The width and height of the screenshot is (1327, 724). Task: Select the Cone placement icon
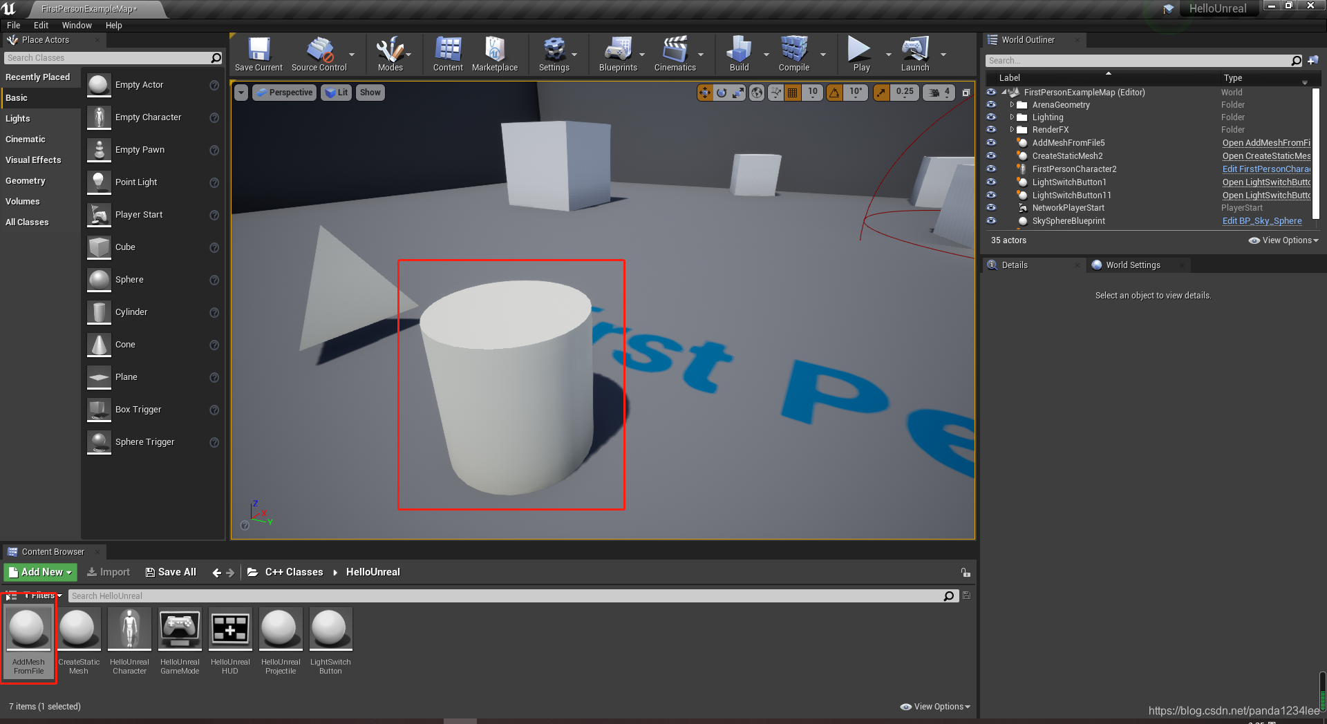[99, 345]
